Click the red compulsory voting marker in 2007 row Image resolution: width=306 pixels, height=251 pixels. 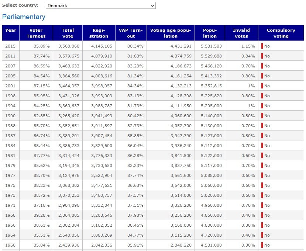(x=262, y=66)
